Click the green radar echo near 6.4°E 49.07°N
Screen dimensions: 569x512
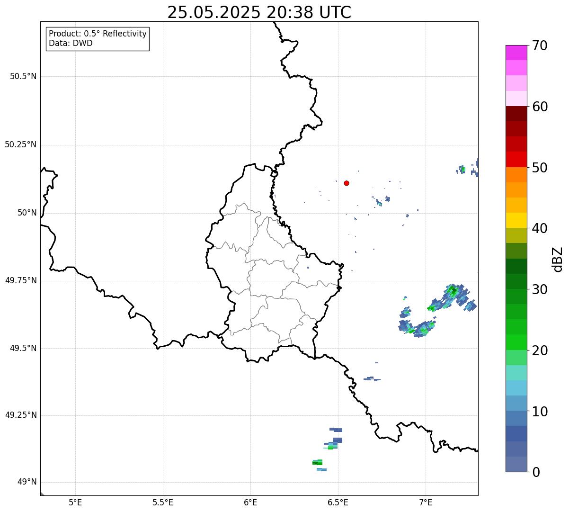(317, 462)
